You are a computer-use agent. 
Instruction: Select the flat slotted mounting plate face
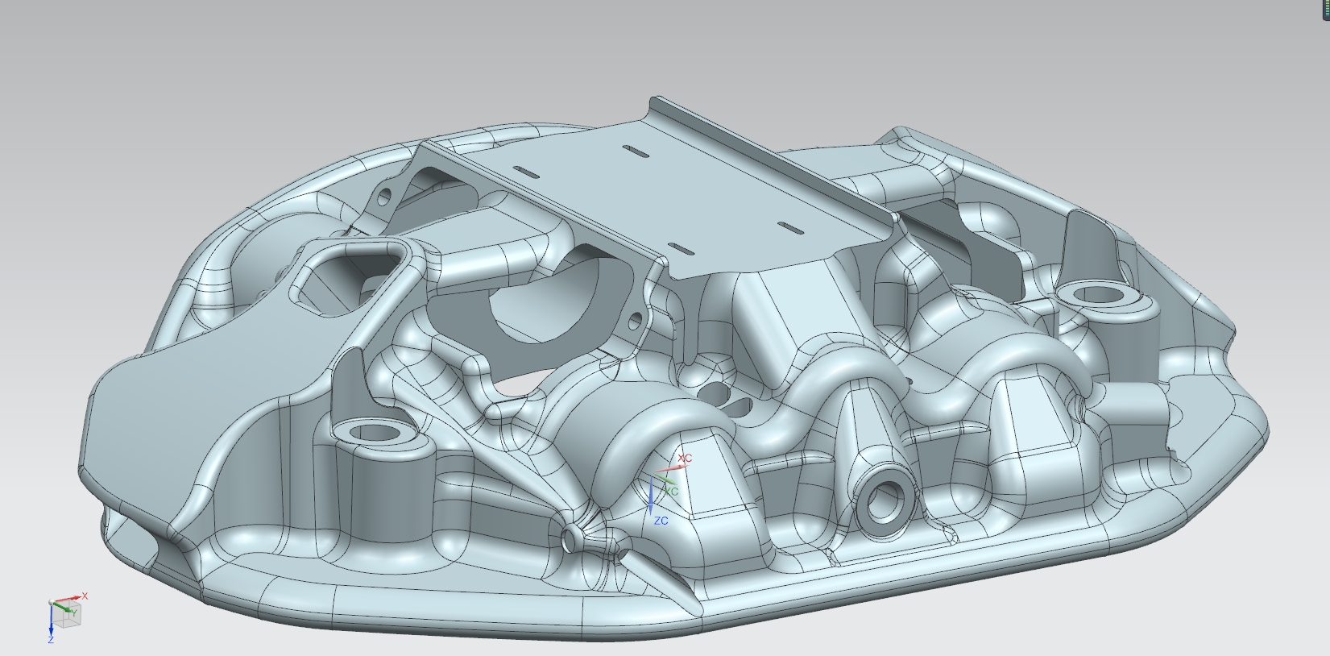661,197
